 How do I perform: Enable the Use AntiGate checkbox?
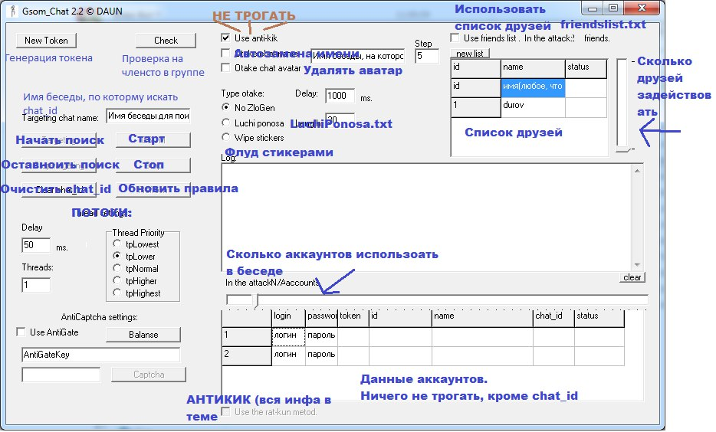[x=21, y=332]
